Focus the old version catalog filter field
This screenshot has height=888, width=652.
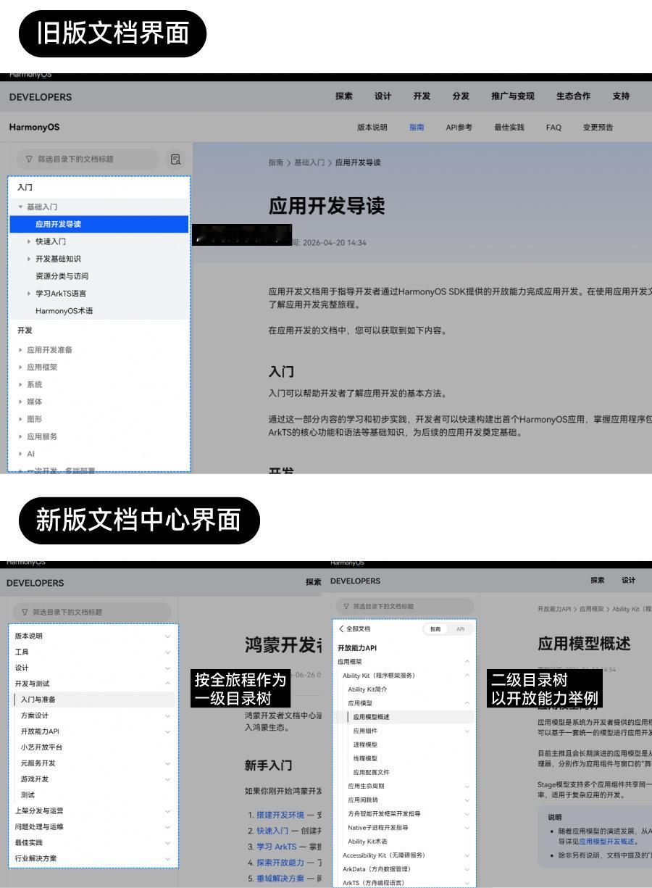coord(87,159)
